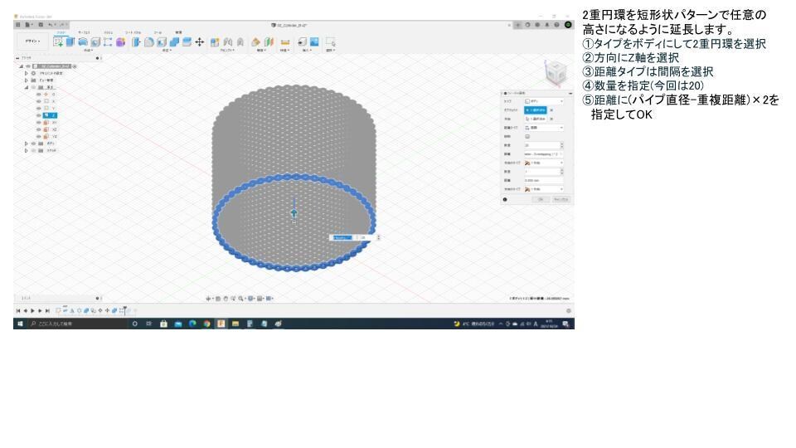Toggle visibility of the Z axis
Image resolution: width=796 pixels, height=448 pixels.
(39, 115)
